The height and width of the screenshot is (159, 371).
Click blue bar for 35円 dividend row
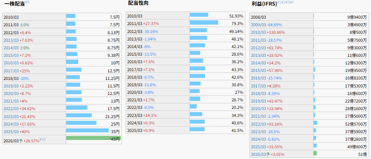87,130
